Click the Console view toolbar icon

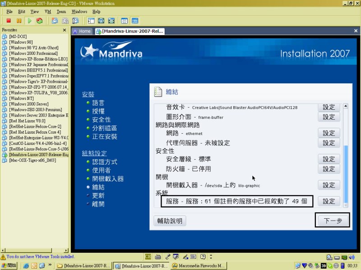click(x=135, y=21)
